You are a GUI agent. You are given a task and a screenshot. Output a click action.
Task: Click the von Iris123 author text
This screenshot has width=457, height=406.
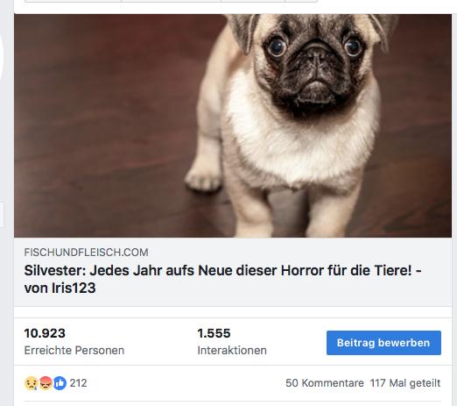click(x=60, y=288)
